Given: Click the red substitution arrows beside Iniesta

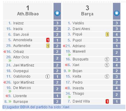Looking at the screenshot, I should (x=66, y=88).
